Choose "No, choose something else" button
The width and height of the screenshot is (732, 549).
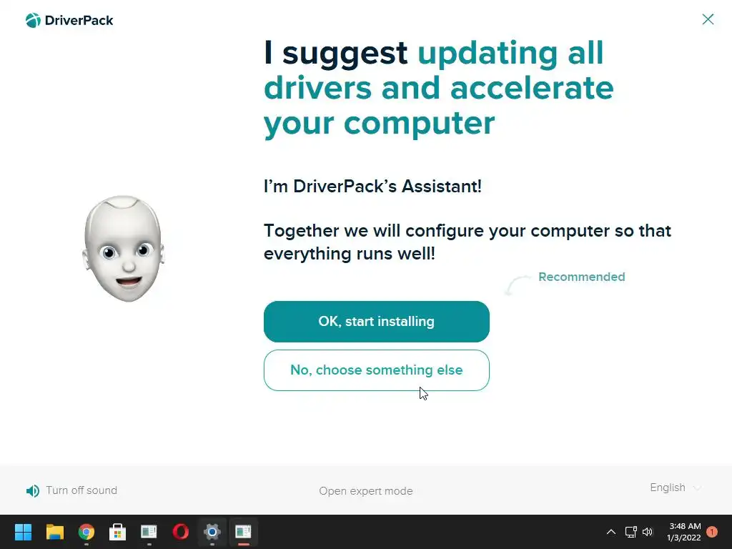pos(376,370)
